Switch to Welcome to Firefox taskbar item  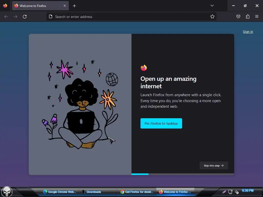(x=175, y=192)
